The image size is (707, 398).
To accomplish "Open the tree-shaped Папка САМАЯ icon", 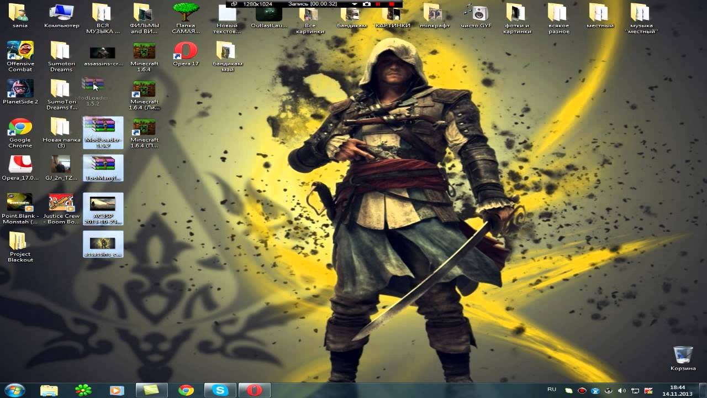I will 186,18.
